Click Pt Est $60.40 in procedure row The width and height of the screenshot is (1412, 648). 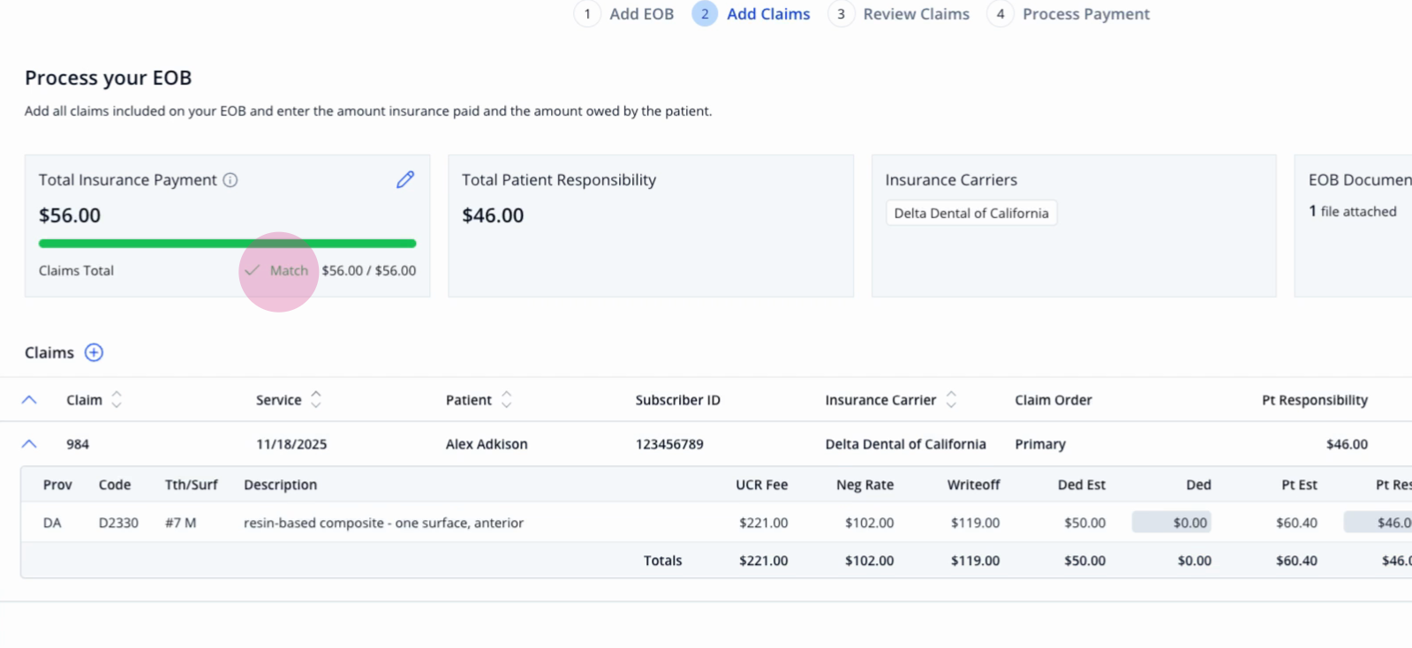tap(1296, 523)
